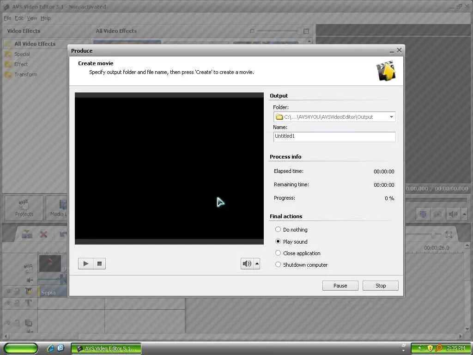
Task: Click the folder icon in Folder field
Action: pos(279,117)
